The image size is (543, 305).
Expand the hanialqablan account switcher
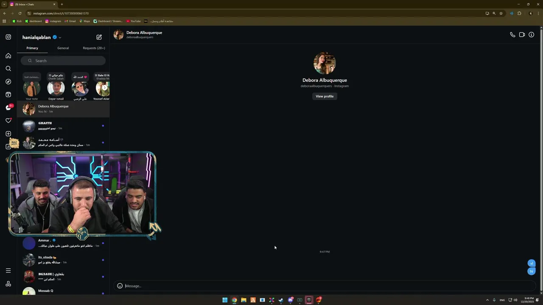tap(60, 38)
